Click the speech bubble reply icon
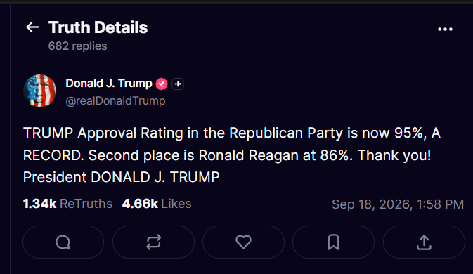The height and width of the screenshot is (274, 473). (x=63, y=242)
